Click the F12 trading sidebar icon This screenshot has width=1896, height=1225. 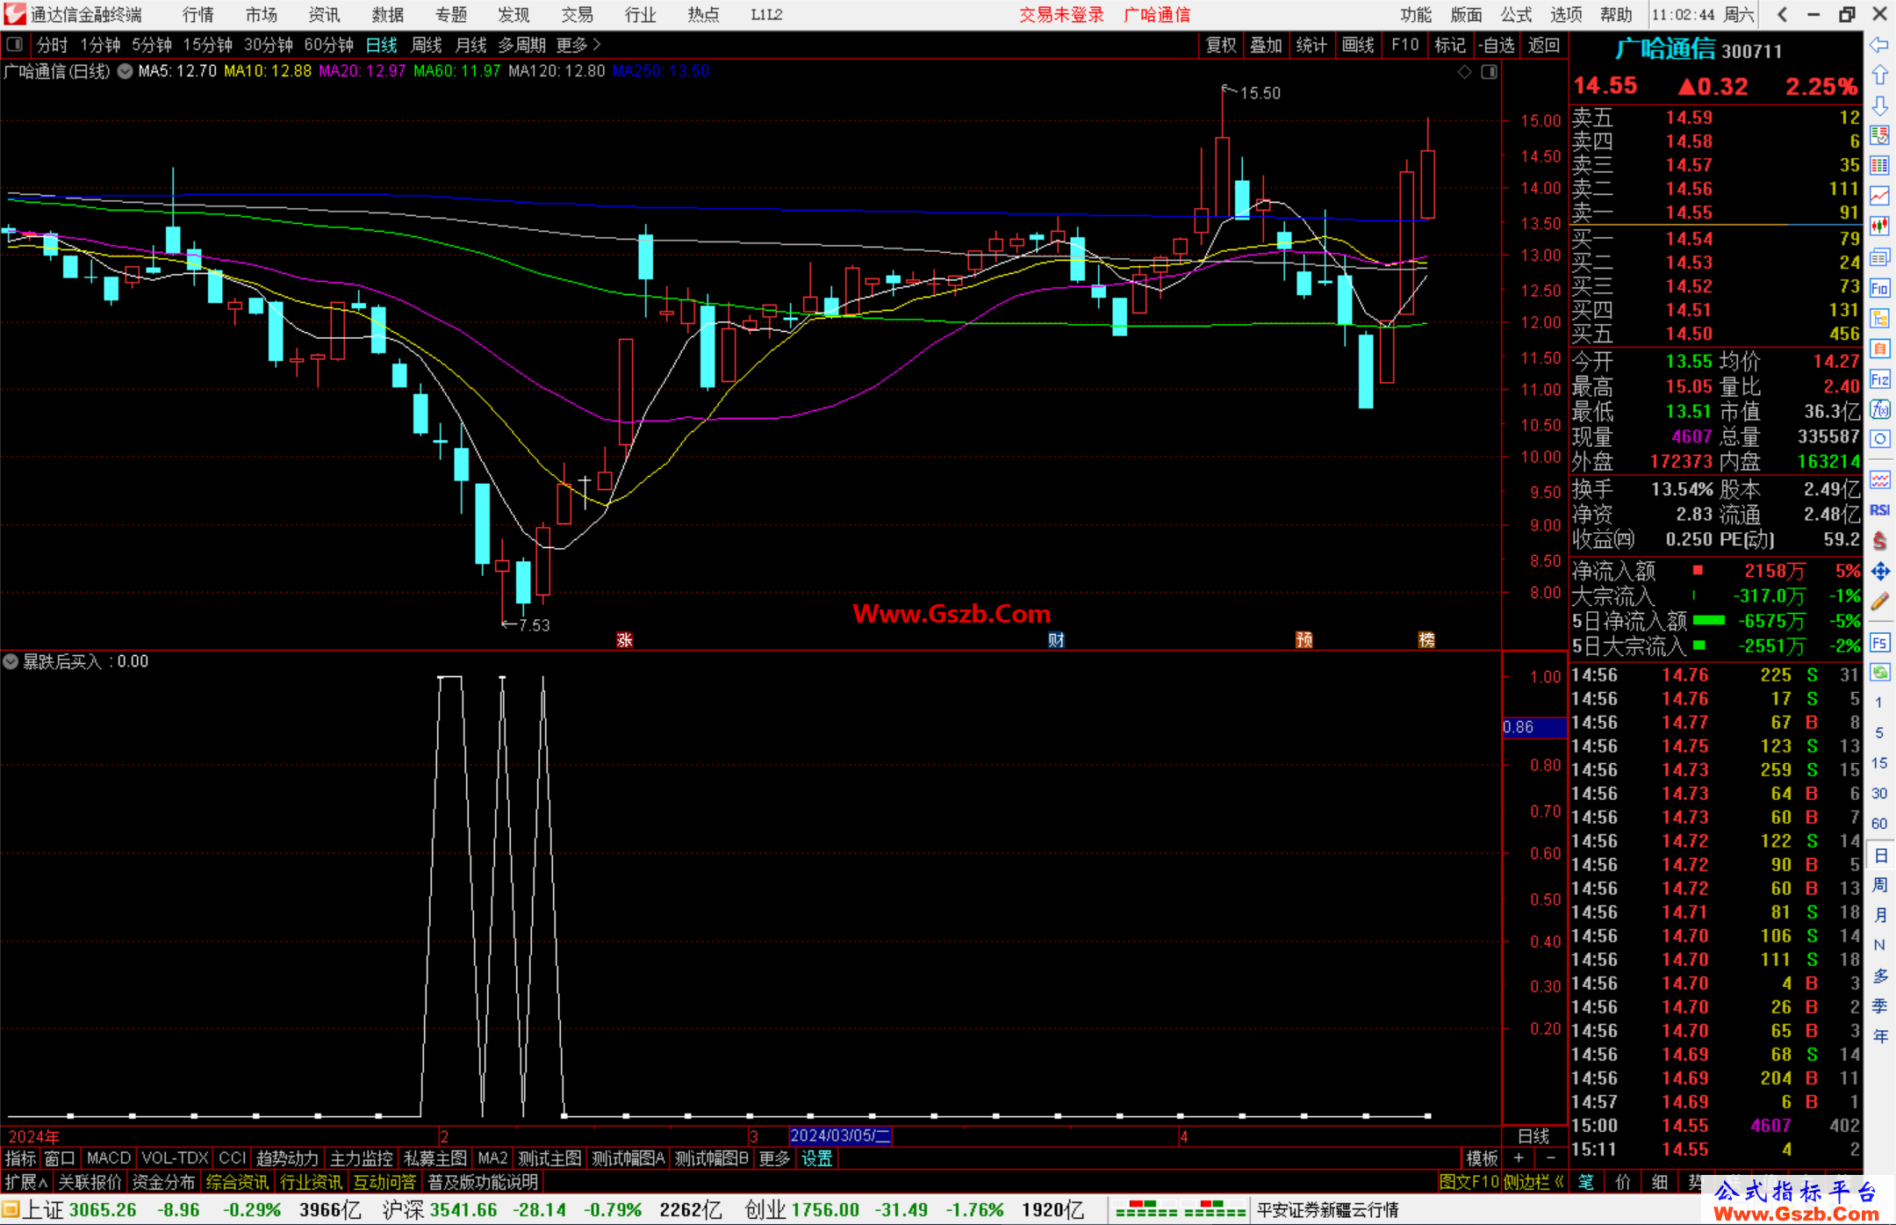pyautogui.click(x=1879, y=379)
